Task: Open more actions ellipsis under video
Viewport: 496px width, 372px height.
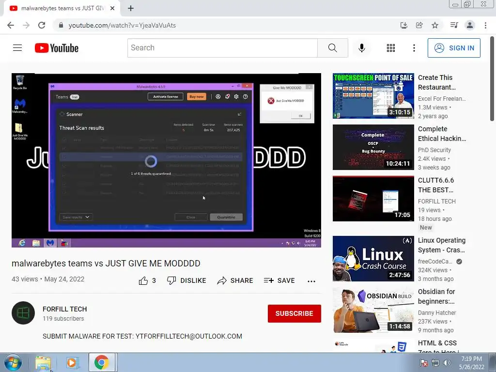Action: tap(311, 281)
